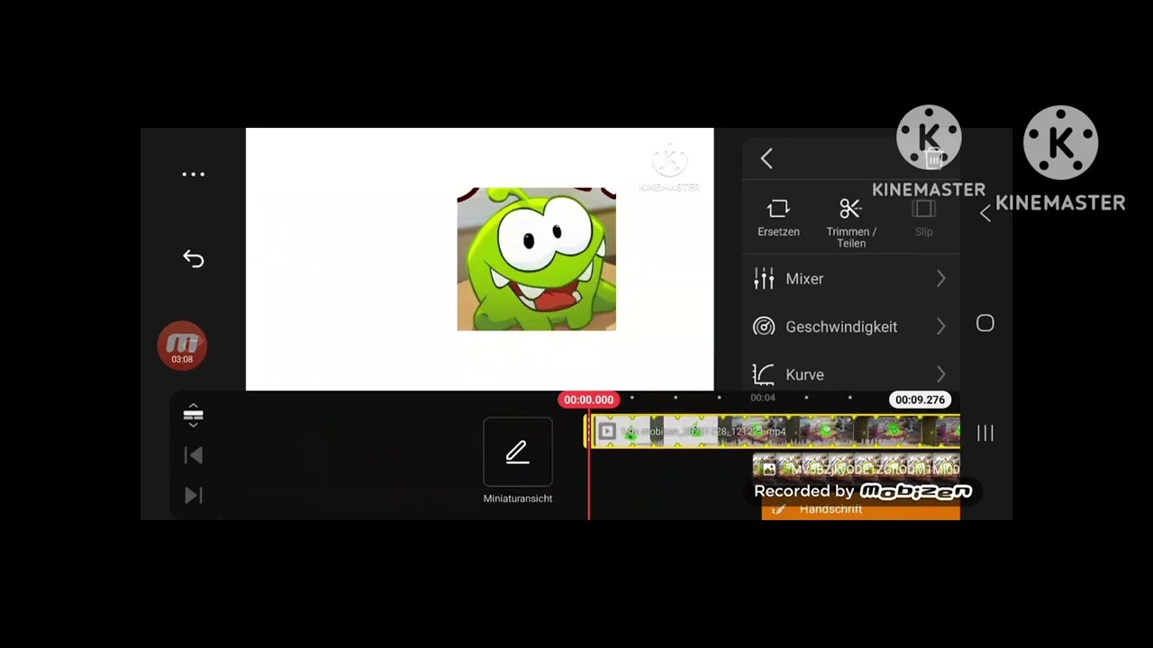The height and width of the screenshot is (648, 1153).
Task: Tap the undo arrow icon
Action: point(193,259)
